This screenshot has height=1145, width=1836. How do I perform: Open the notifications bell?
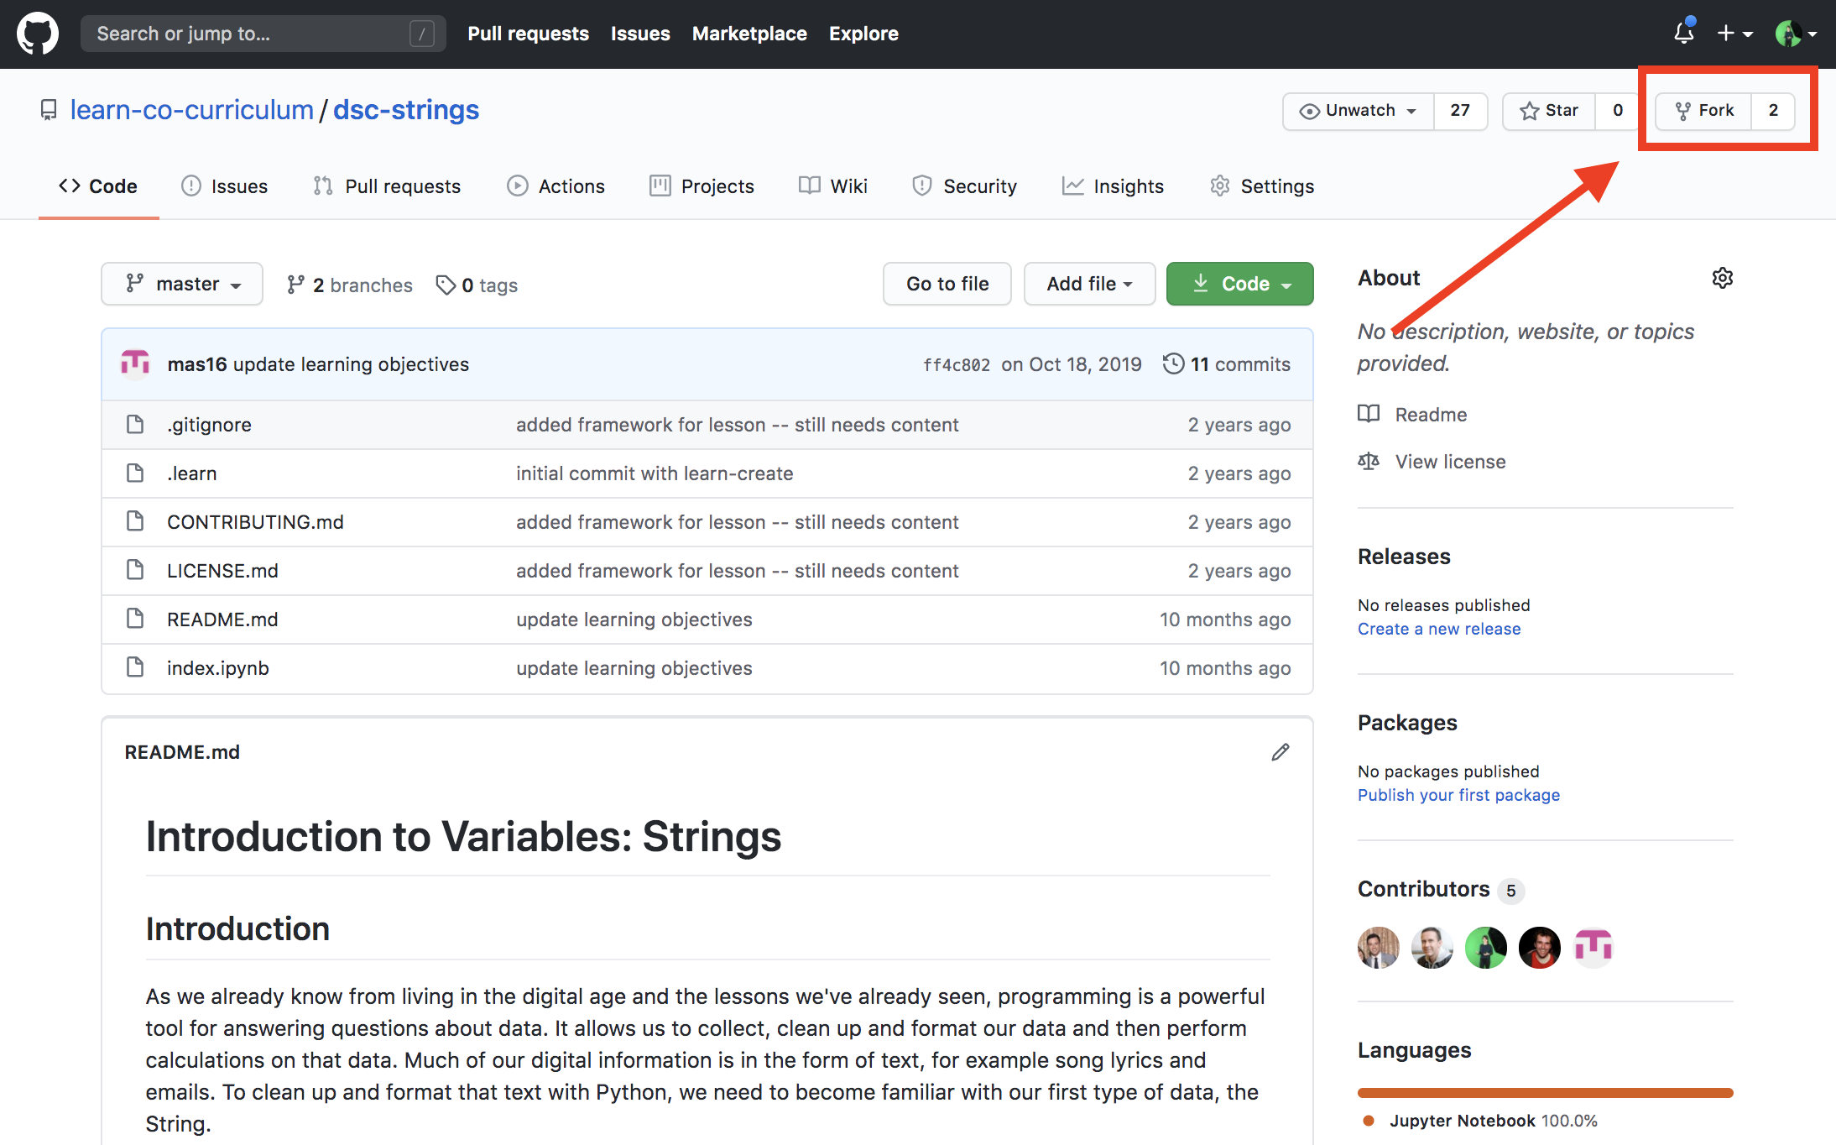click(1683, 34)
